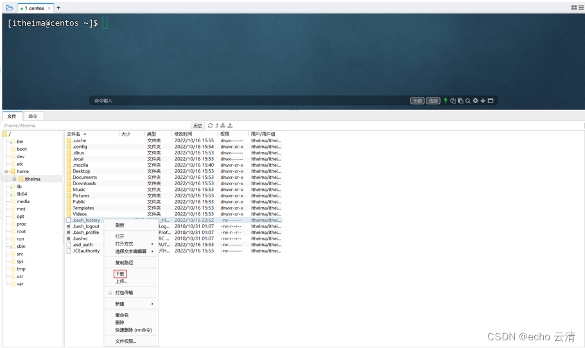The height and width of the screenshot is (348, 585).
Task: Select the Music folder icon
Action: coord(69,190)
